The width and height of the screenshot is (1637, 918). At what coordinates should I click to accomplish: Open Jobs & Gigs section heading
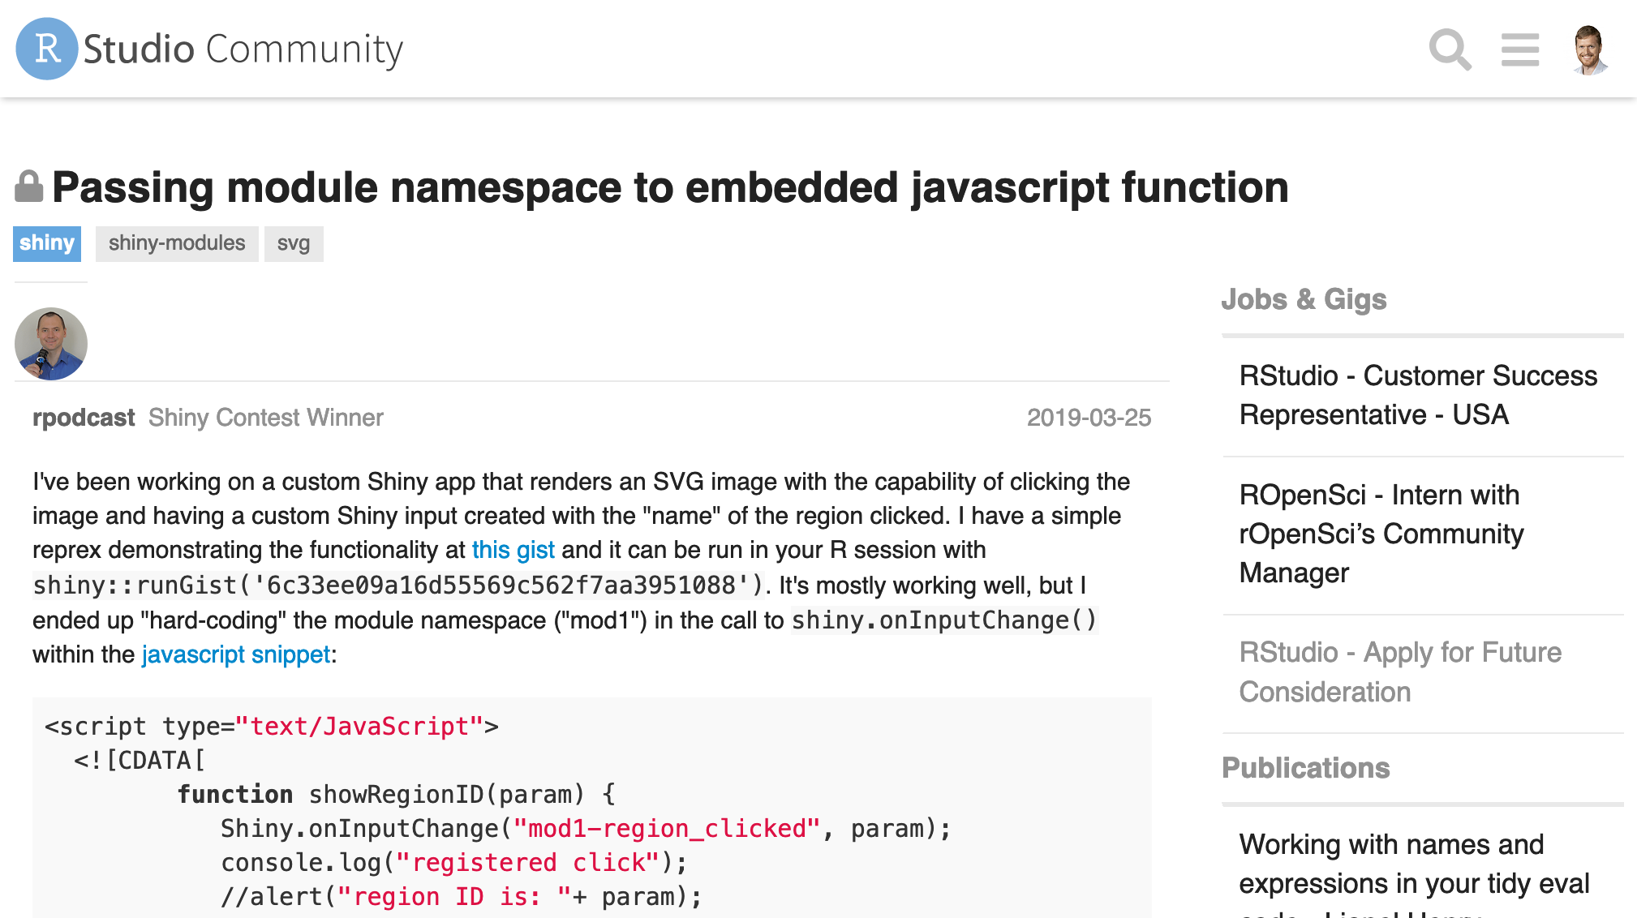[1304, 299]
